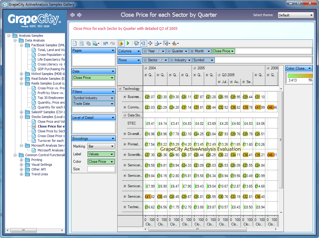Viewport: 319px width, 238px height.
Task: Click the four-arrow fit view icon
Action: 150,43
